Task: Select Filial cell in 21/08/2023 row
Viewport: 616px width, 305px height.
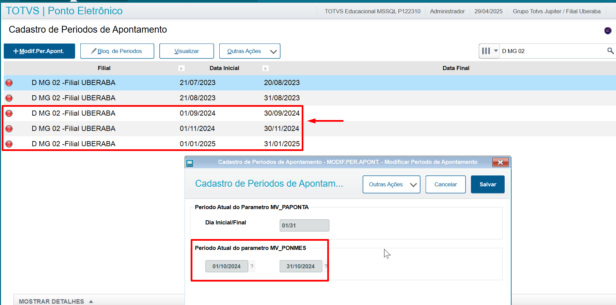Action: click(74, 98)
